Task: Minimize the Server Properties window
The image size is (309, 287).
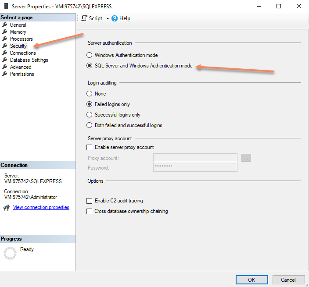Action: 259,6
